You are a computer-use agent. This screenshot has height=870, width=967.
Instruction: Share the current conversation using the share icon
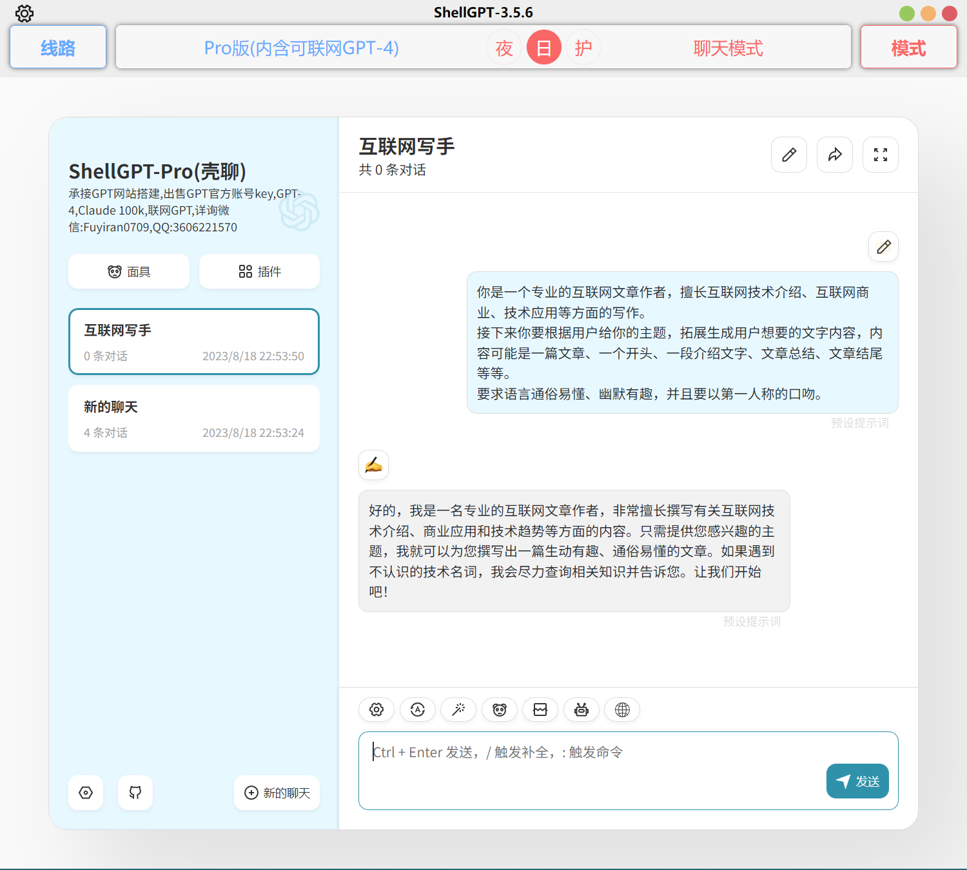pyautogui.click(x=834, y=155)
